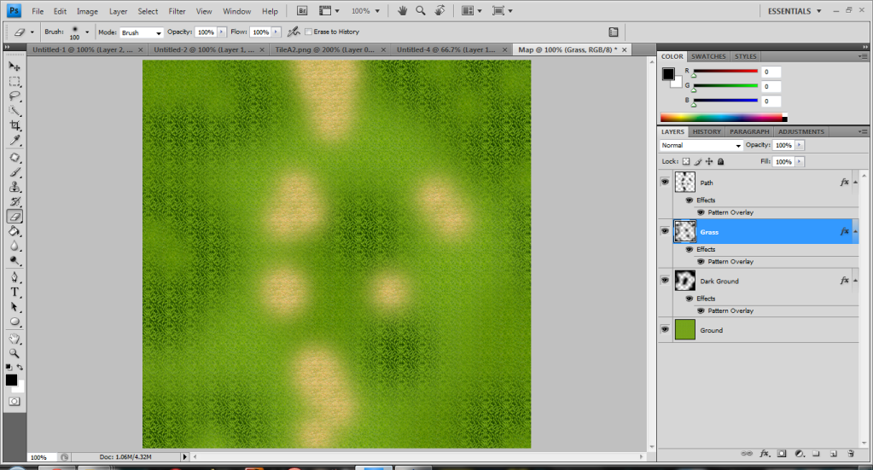Screen dimensions: 873x470
Task: Select the Type tool
Action: click(x=15, y=292)
